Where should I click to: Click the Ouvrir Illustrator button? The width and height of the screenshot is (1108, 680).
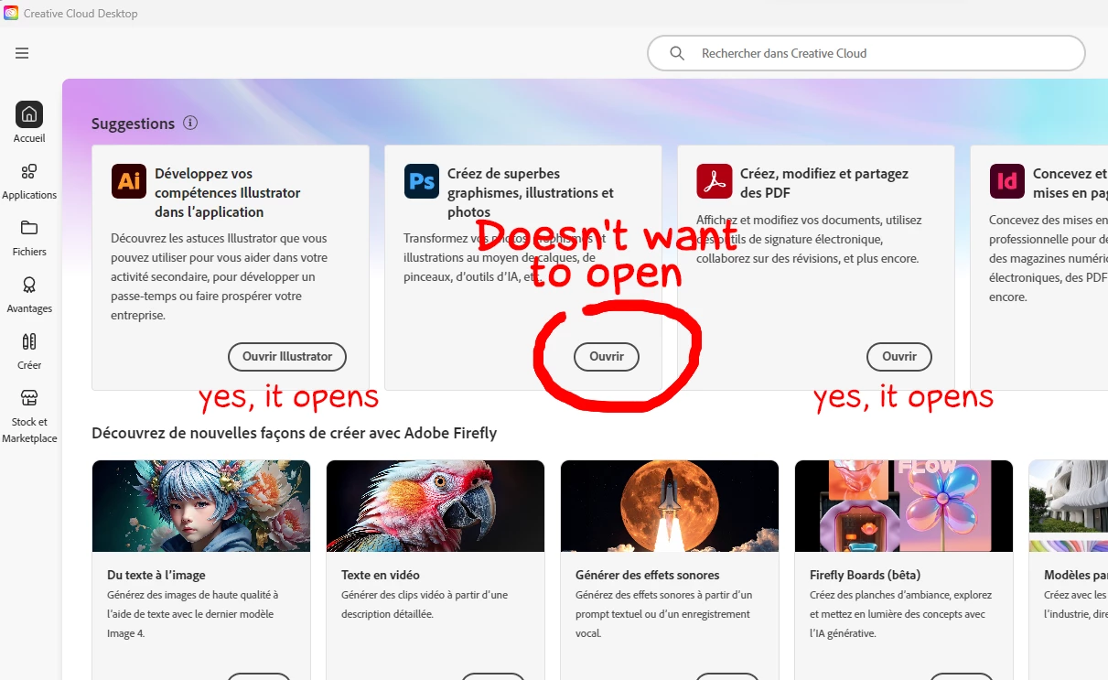[x=286, y=356]
